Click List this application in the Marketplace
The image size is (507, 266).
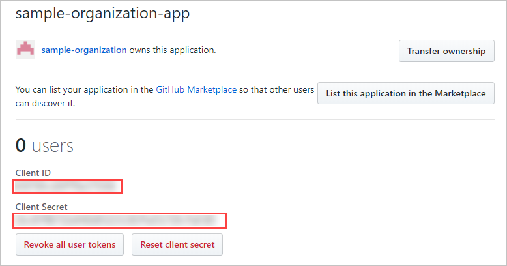click(405, 93)
